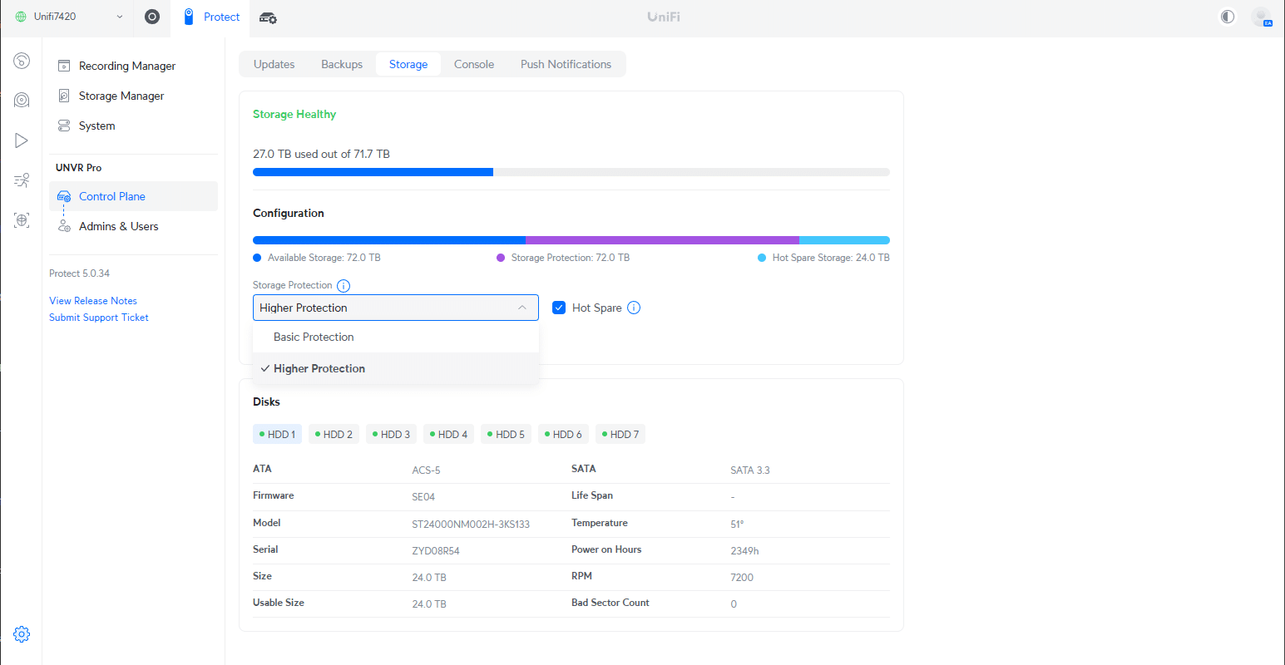This screenshot has width=1285, height=665.
Task: Click the model value ST24000NM002H-3KS133
Action: (471, 524)
